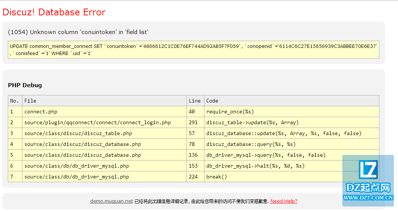Click the PHP Debug heading
Viewport: 398px width, 211px height.
[25, 85]
